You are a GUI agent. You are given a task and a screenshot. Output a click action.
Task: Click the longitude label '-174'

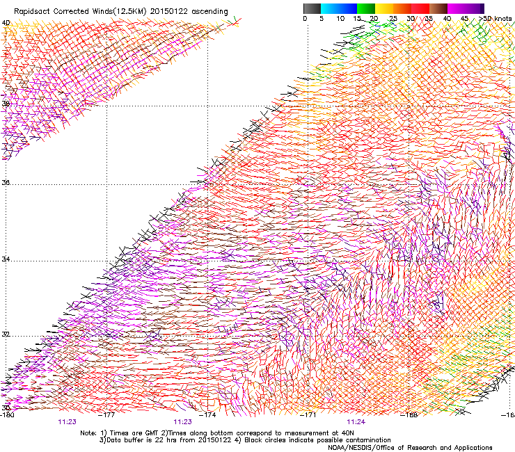[208, 414]
